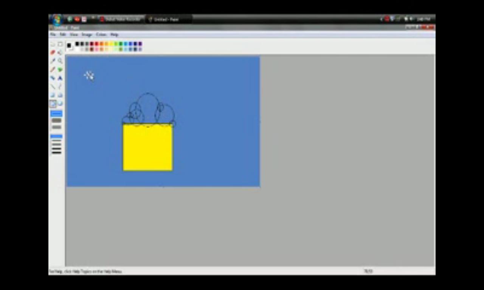Choose the Rounded Rectangle tool
Image resolution: width=484 pixels, height=290 pixels.
[x=60, y=103]
